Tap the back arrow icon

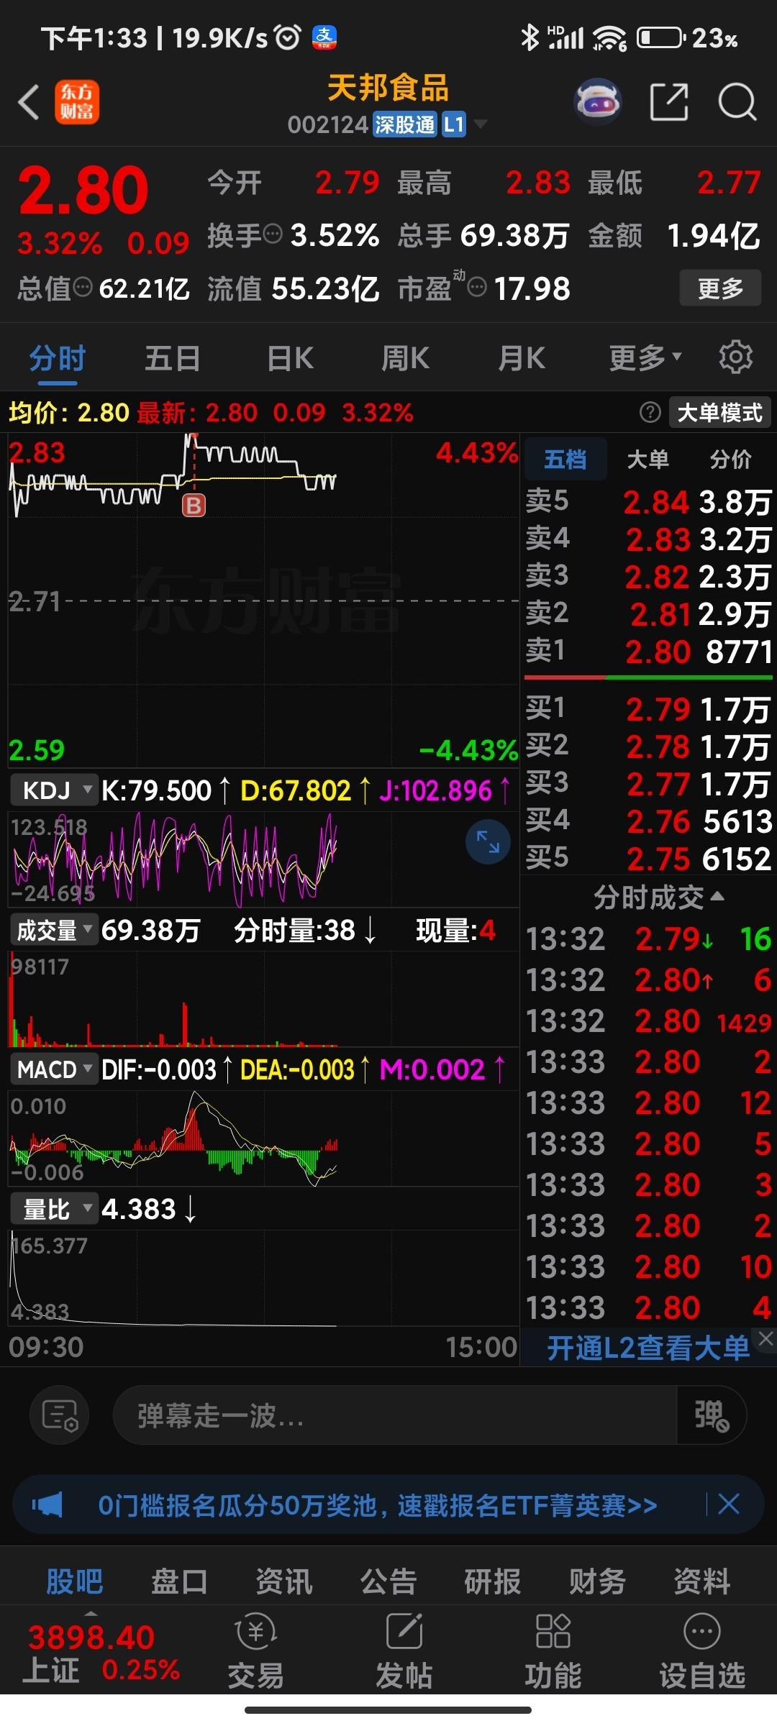pos(29,101)
